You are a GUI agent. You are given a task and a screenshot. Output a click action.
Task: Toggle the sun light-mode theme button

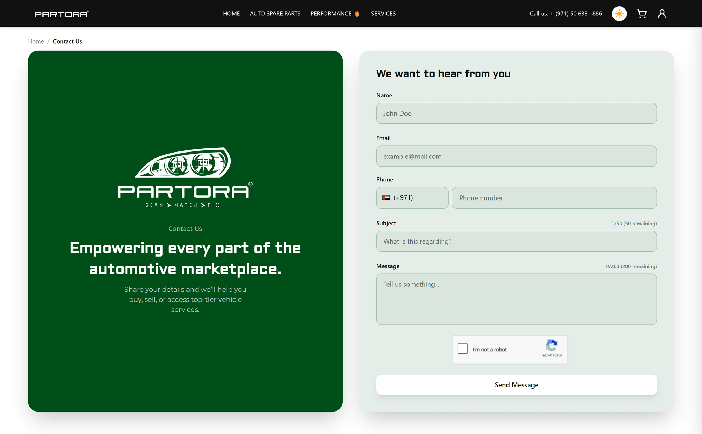click(x=619, y=14)
